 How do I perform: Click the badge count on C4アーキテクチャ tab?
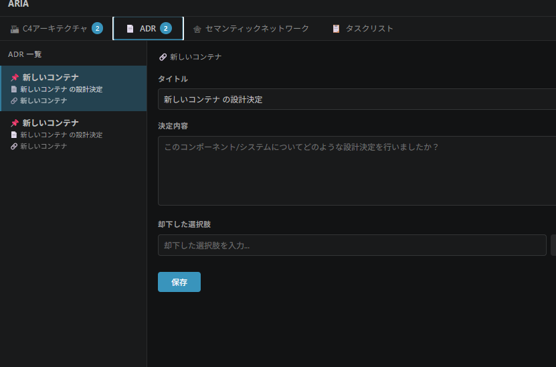tap(97, 28)
